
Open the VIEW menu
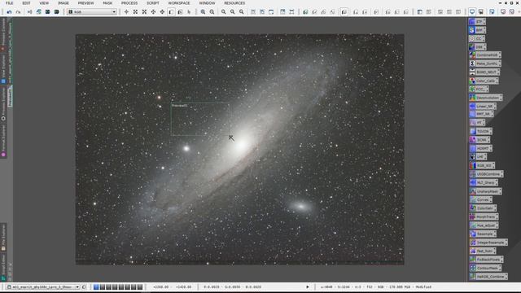44,3
